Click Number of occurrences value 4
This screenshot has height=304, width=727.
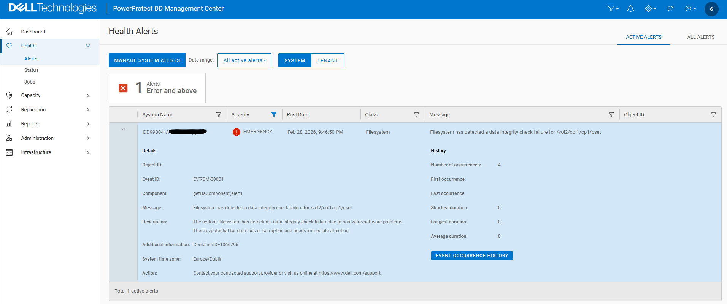coord(499,165)
